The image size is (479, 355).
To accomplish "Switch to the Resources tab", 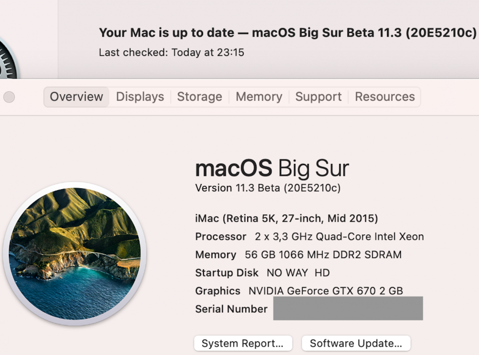I will tap(385, 97).
